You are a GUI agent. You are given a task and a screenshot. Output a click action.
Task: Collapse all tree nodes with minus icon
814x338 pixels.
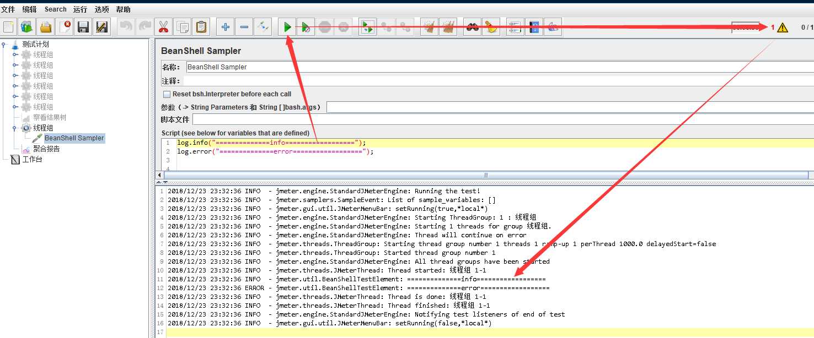(244, 27)
